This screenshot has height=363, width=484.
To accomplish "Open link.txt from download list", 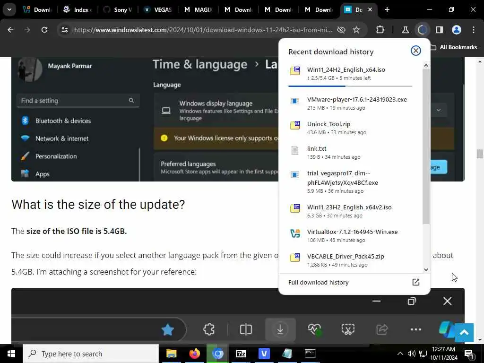I will [350, 153].
